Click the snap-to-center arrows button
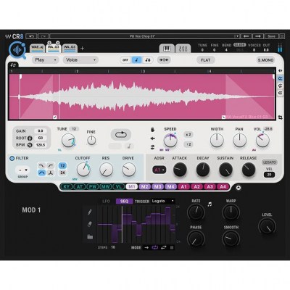The height and width of the screenshot is (290, 290). click(x=164, y=60)
